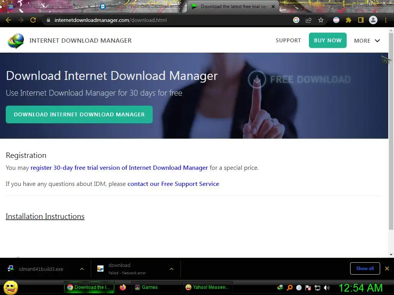Click the scrollbar down arrow

pos(391,255)
